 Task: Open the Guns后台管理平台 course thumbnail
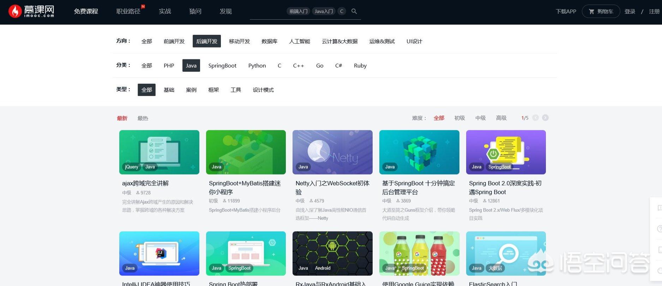[x=419, y=152]
